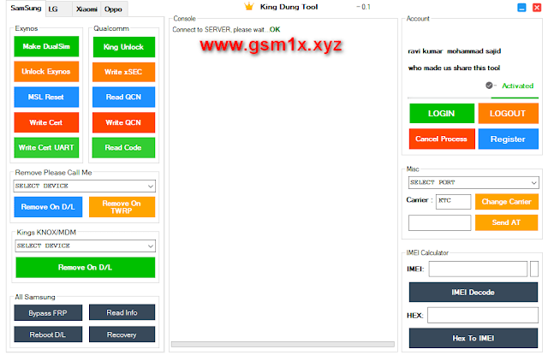Expand Remove Please Call Me device dropdown
Screen dimensions: 548x361
coord(85,186)
